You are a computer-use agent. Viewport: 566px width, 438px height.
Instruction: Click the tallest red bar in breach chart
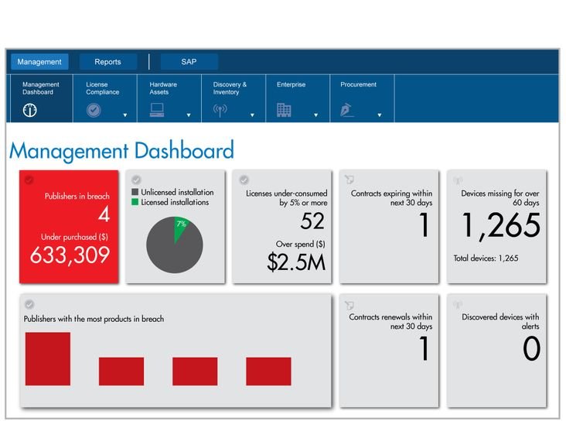[47, 359]
